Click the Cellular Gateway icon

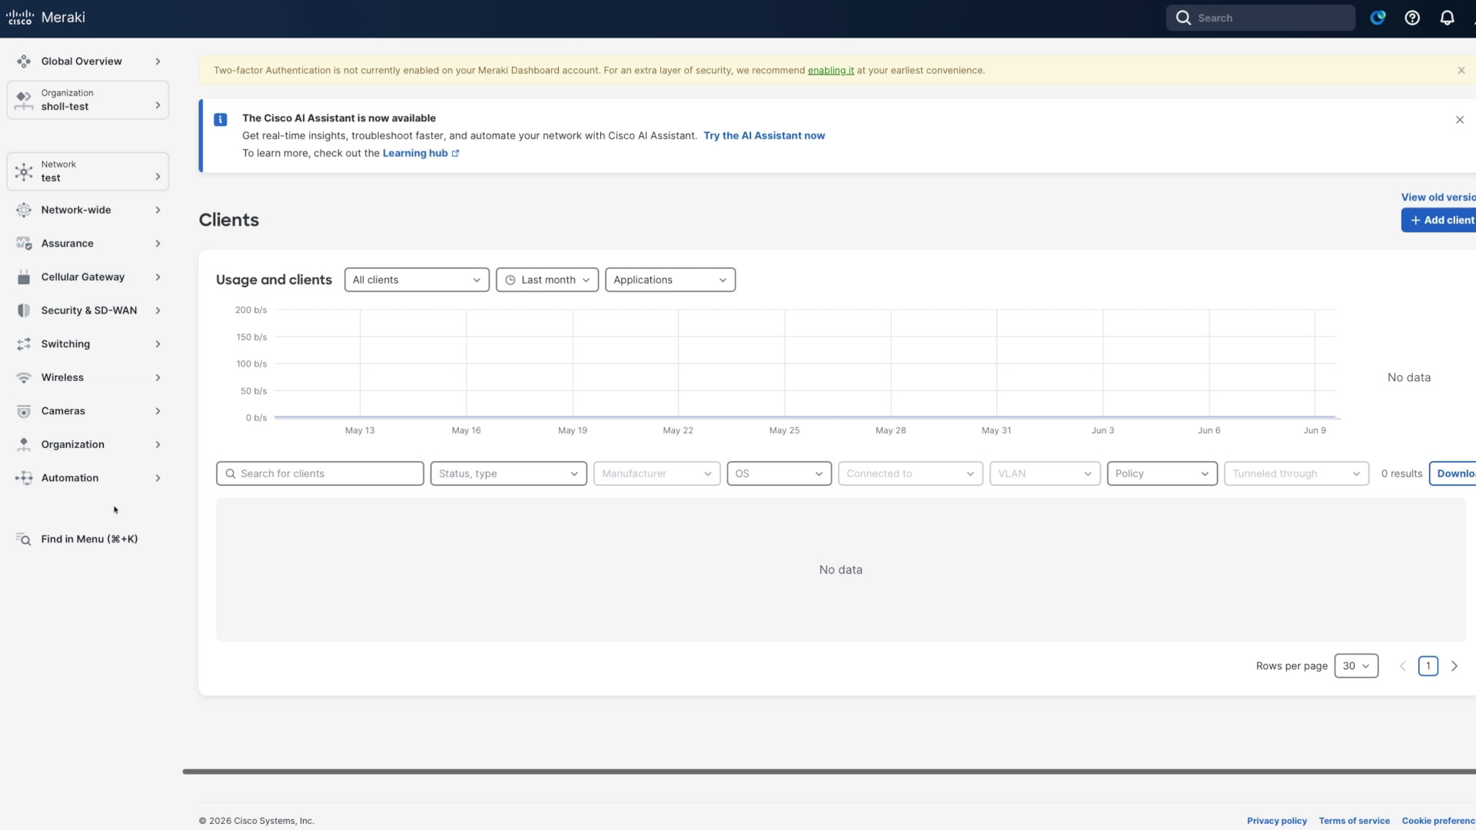point(24,277)
